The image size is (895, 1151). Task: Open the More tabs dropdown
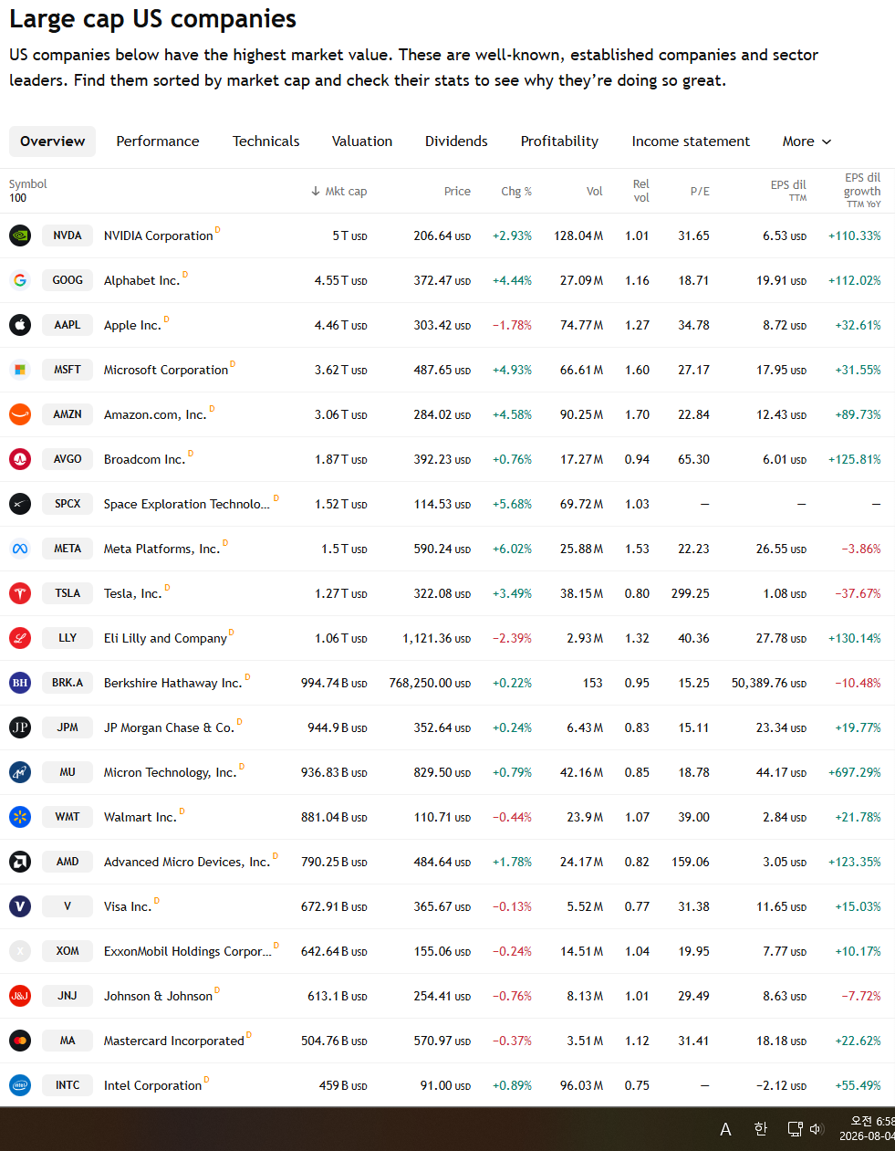point(807,141)
